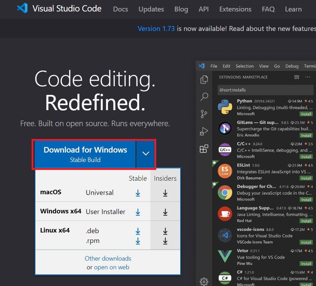The height and width of the screenshot is (286, 316).
Task: Download macOS Universal stable build
Action: [138, 193]
